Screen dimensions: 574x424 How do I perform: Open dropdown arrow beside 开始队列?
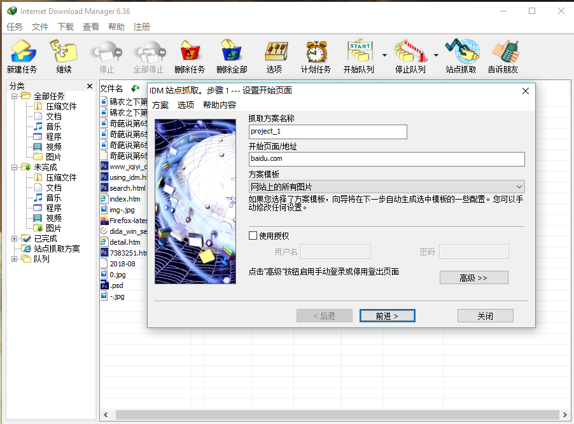point(384,55)
